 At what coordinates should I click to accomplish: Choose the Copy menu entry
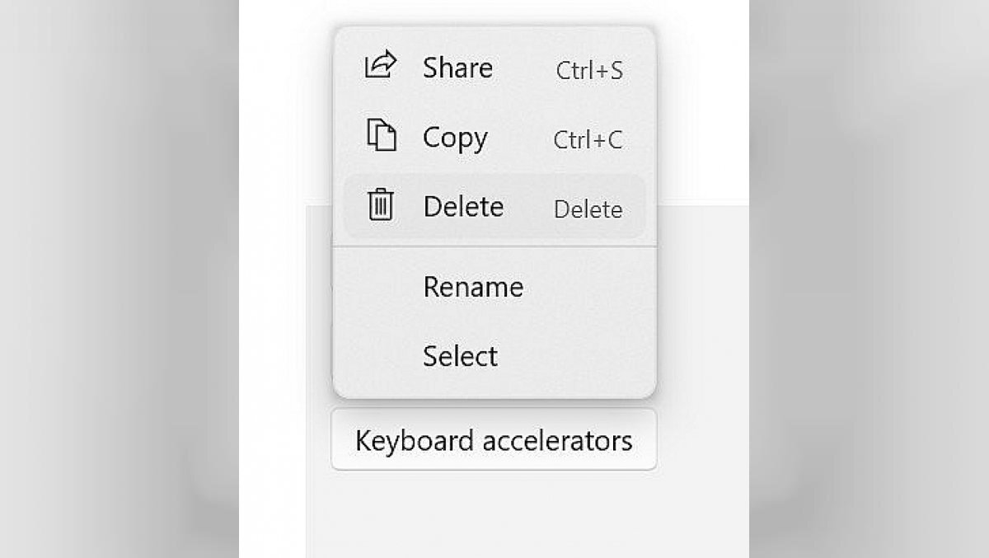point(494,137)
